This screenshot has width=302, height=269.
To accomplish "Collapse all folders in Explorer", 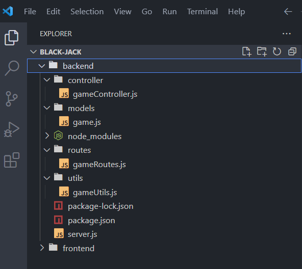I will pos(292,51).
